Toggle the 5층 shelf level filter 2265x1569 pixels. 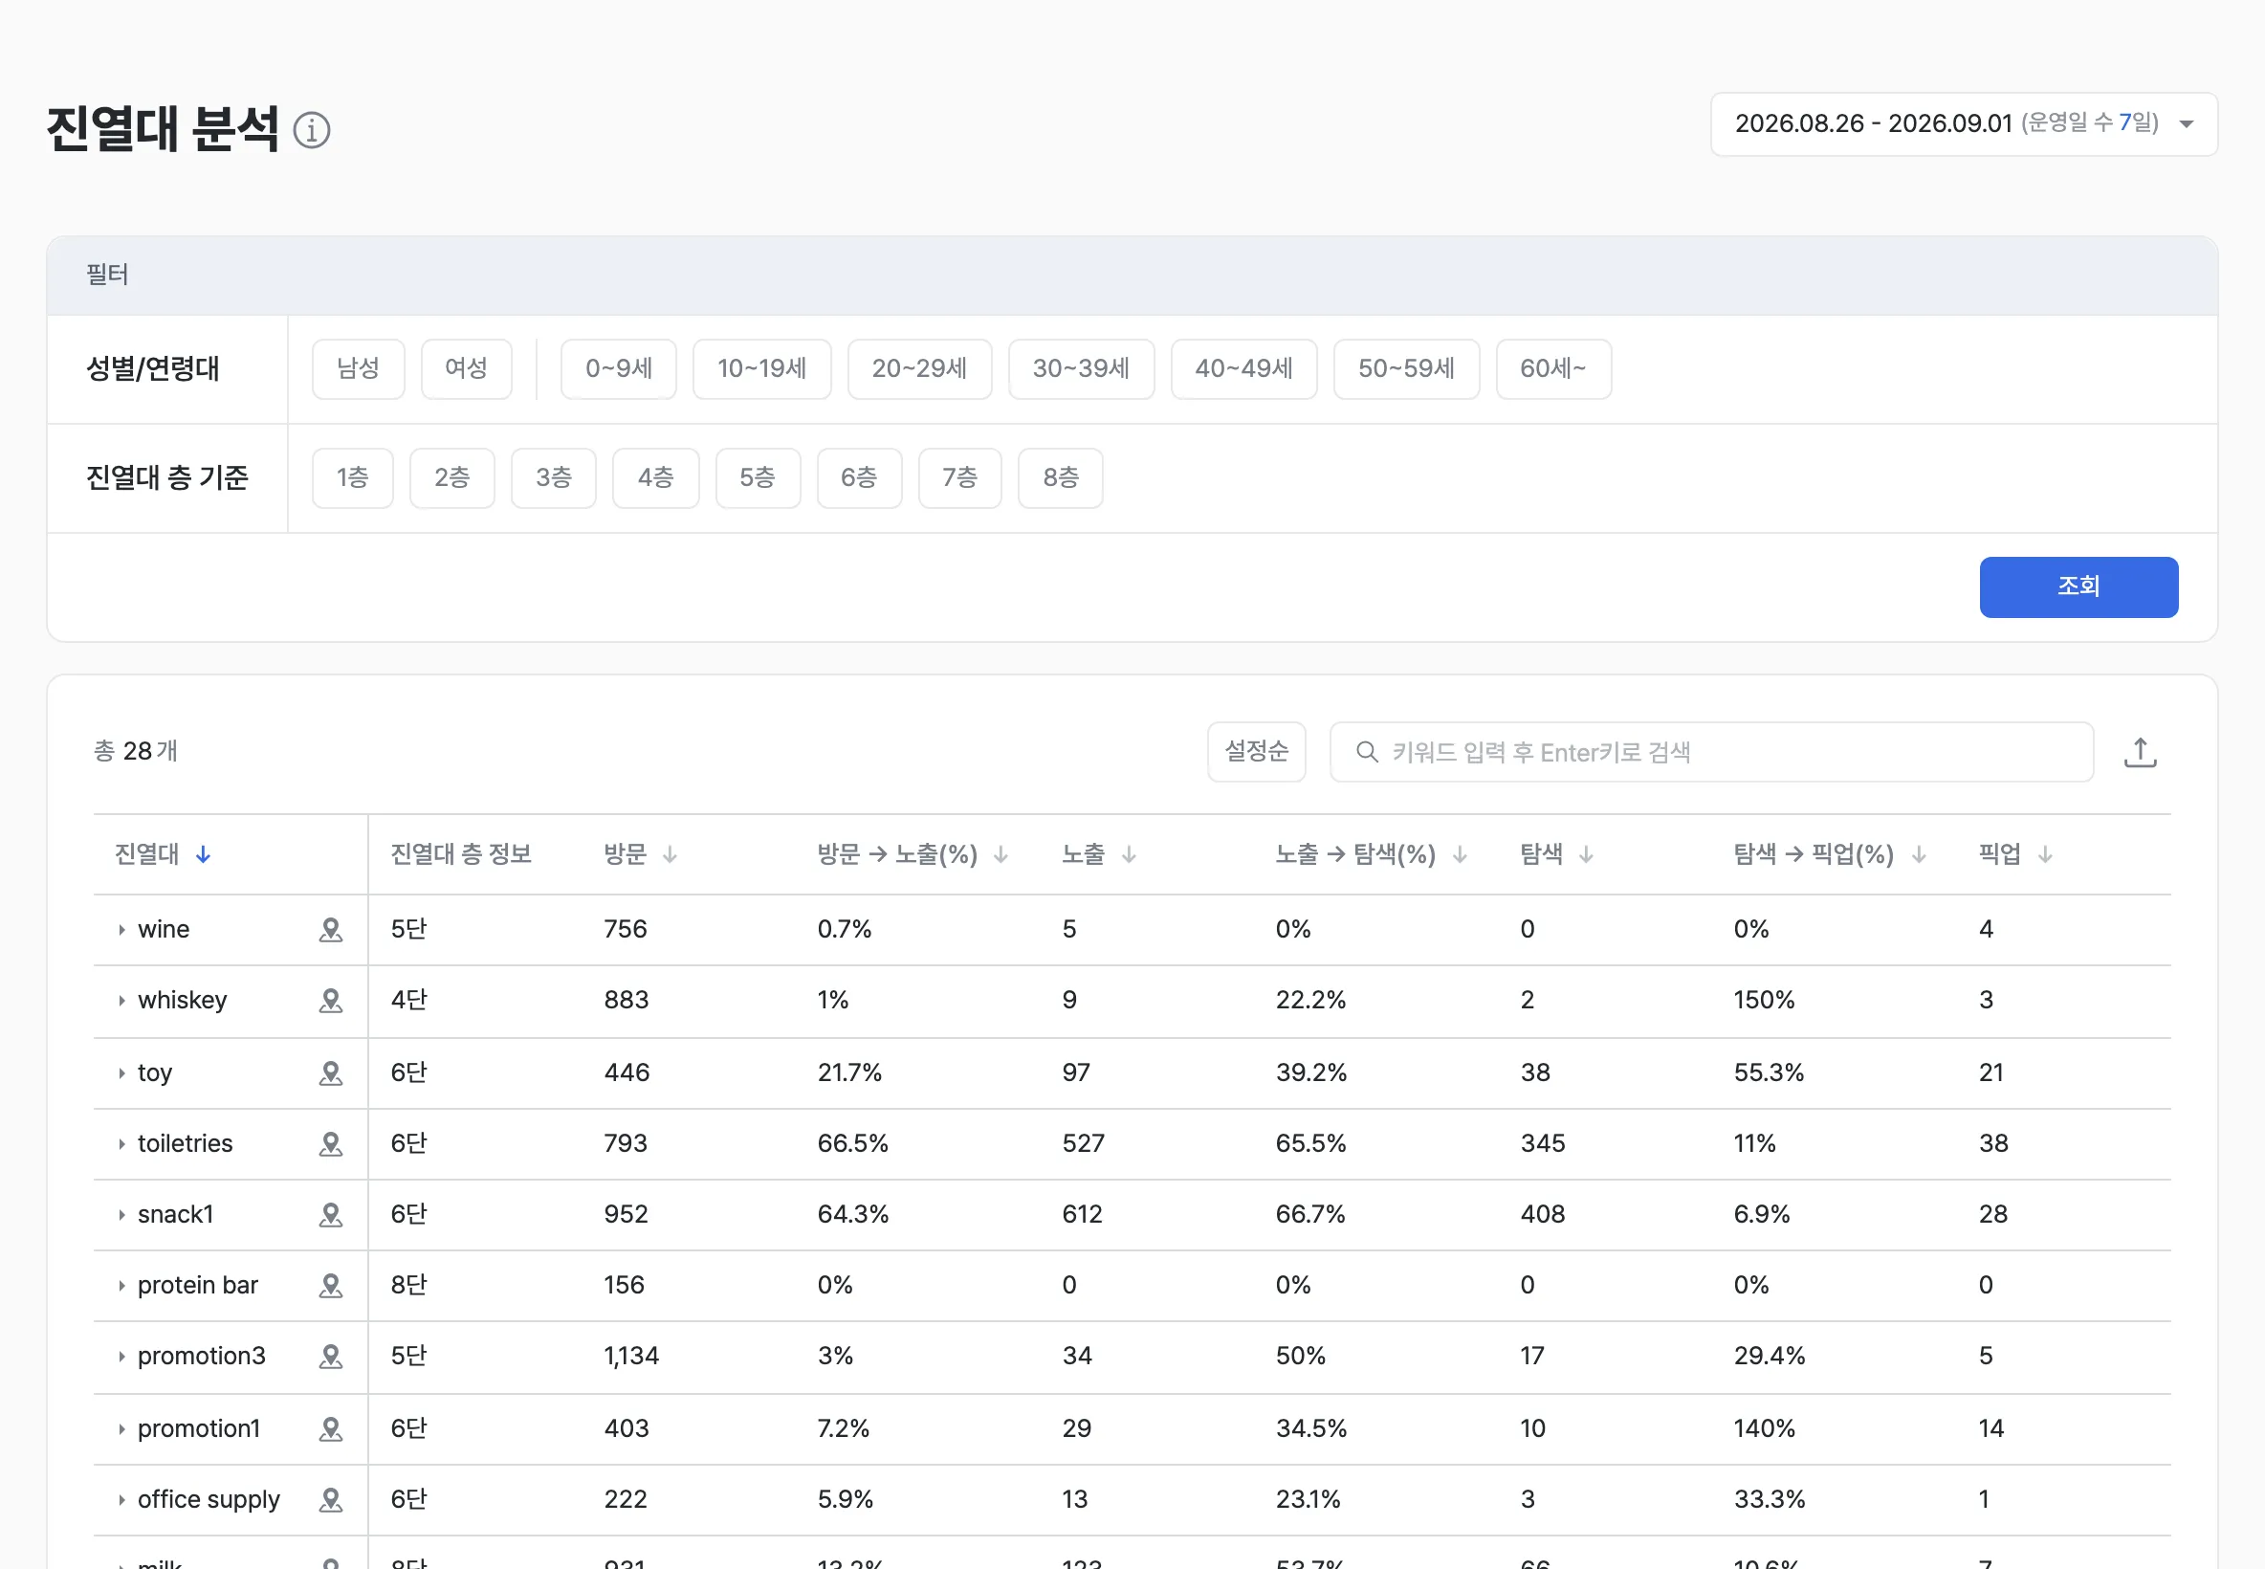[758, 477]
